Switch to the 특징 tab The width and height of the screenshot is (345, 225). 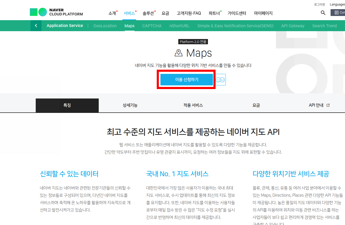pos(67,105)
